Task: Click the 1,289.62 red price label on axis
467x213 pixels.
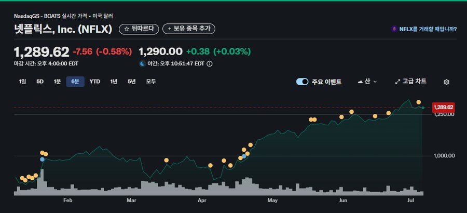Action: [x=443, y=108]
